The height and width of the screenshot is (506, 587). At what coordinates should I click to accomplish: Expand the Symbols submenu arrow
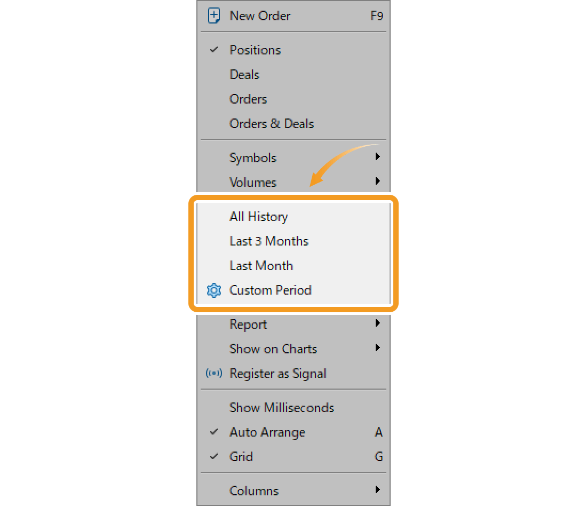(378, 156)
